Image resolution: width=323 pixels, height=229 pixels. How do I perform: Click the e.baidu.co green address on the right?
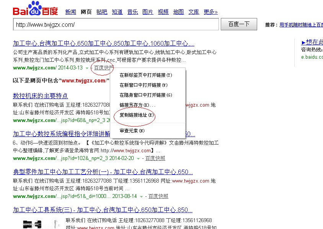(312, 57)
